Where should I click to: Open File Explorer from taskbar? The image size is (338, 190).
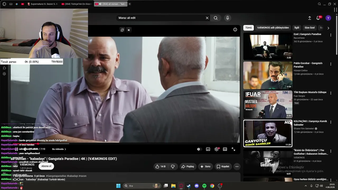pos(173,186)
